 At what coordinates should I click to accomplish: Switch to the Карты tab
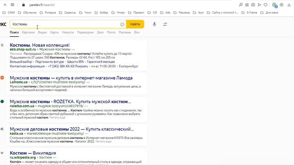(54, 33)
